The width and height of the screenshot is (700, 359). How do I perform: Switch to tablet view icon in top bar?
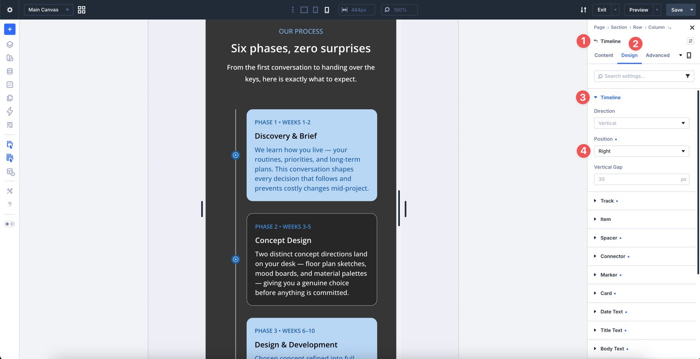pyautogui.click(x=316, y=10)
